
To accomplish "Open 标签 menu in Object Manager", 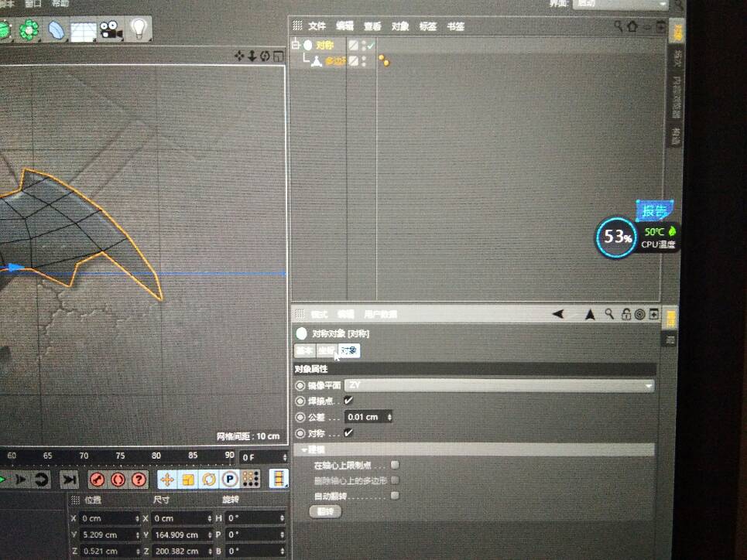I will coord(428,26).
